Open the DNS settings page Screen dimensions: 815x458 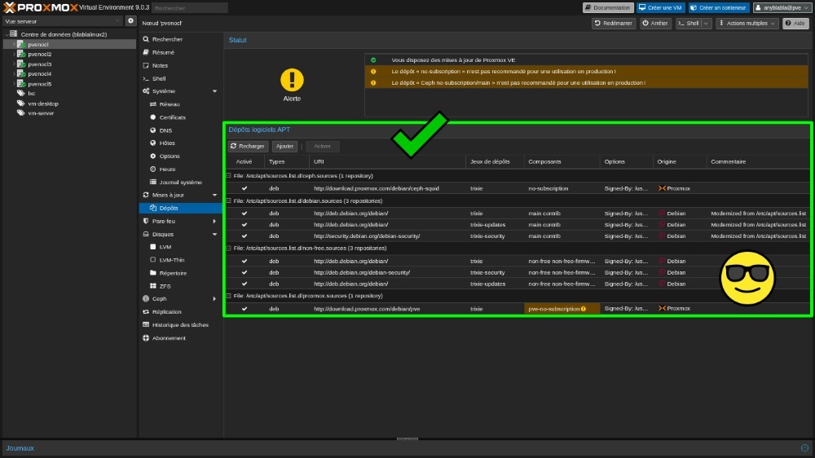(165, 130)
